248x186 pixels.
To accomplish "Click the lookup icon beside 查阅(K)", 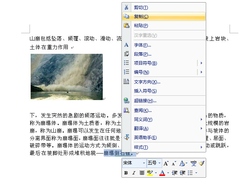I will 127,110.
